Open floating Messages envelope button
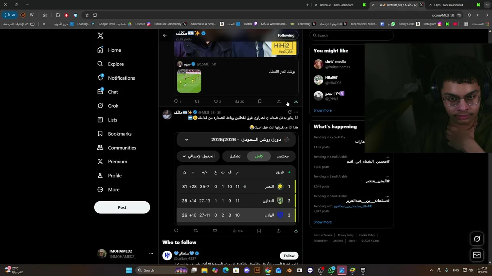The width and height of the screenshot is (492, 276). (x=477, y=255)
